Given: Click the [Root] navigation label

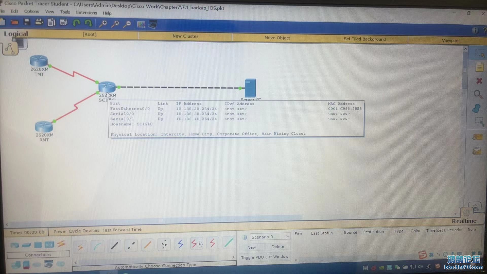Looking at the screenshot, I should tap(89, 34).
